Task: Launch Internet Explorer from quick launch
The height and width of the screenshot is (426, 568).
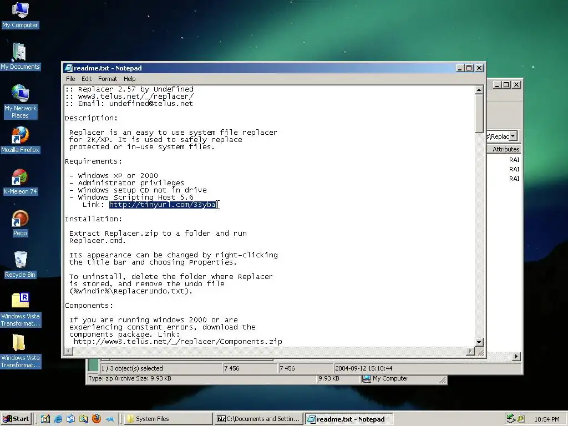Action: coord(58,419)
